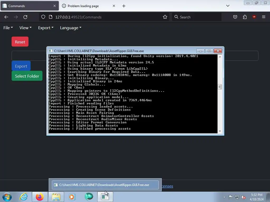Open the tracking protection shield
The width and height of the screenshot is (270, 202).
click(43, 17)
